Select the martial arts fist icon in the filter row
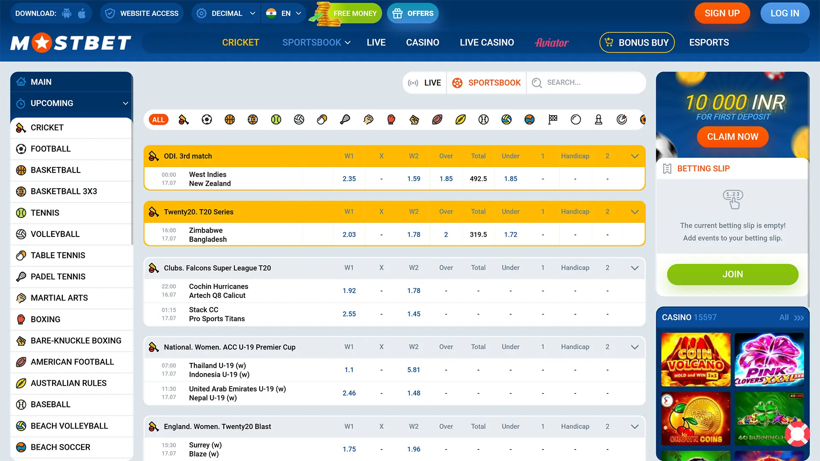The width and height of the screenshot is (820, 461). (x=368, y=120)
